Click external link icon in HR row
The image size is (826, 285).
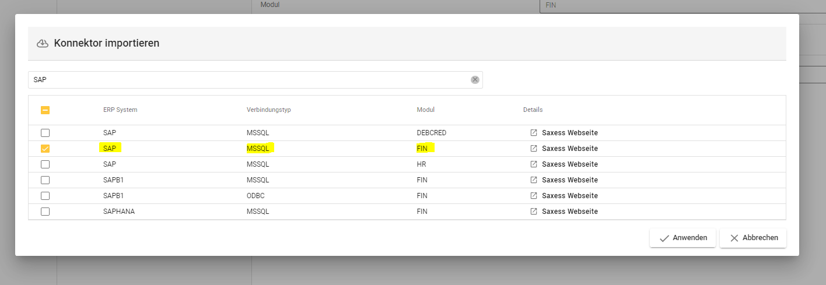click(533, 164)
